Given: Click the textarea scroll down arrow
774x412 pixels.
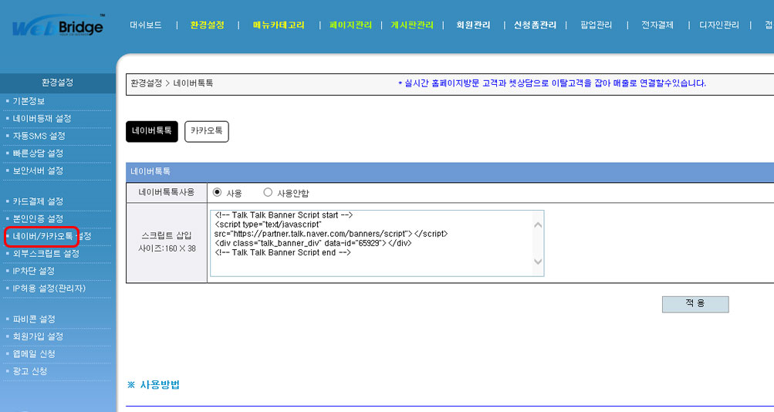Looking at the screenshot, I should [538, 262].
